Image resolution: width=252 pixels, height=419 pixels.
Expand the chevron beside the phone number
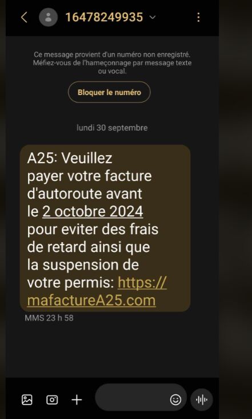(x=153, y=17)
